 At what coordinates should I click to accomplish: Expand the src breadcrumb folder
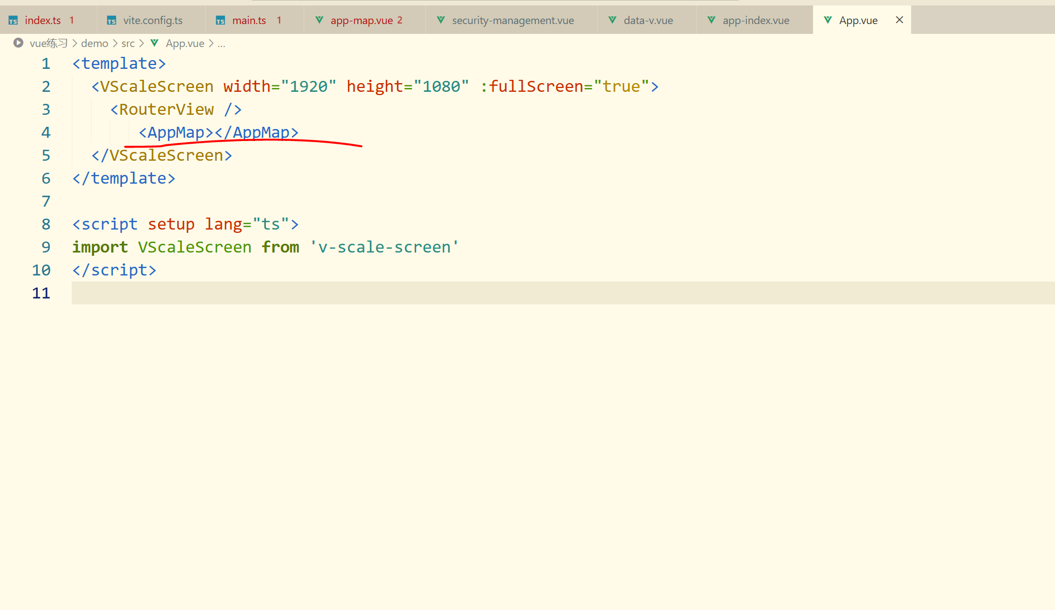point(127,43)
